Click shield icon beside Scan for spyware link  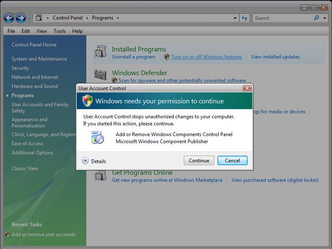point(115,80)
